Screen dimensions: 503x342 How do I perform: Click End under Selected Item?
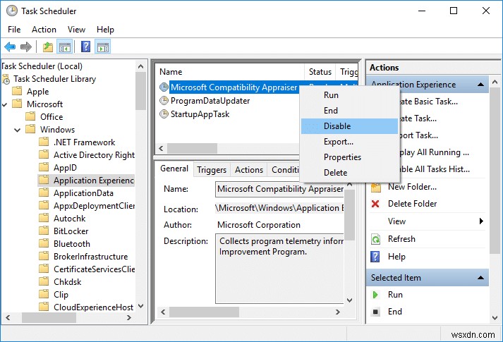pyautogui.click(x=395, y=312)
